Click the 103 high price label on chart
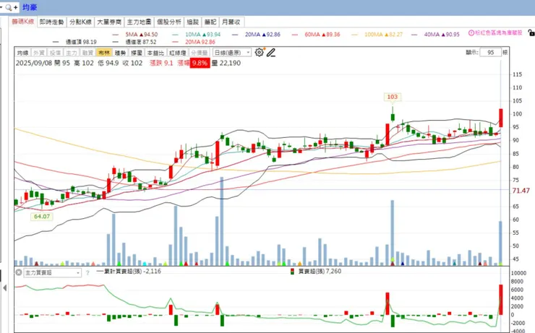This screenshot has width=535, height=333. (392, 97)
